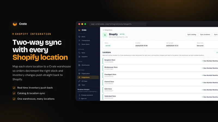Click the Shopify page heading
218x122 pixels.
tap(113, 34)
